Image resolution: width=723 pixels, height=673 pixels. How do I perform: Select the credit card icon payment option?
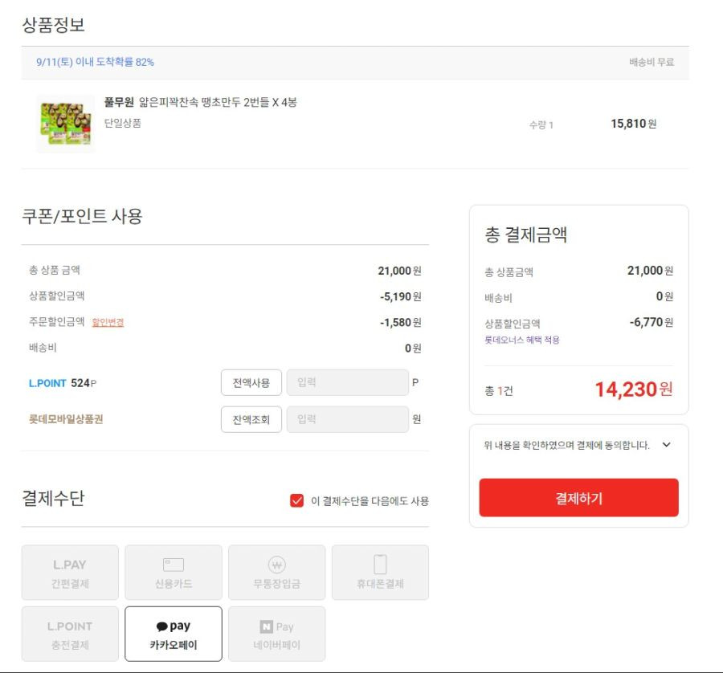[x=174, y=573]
